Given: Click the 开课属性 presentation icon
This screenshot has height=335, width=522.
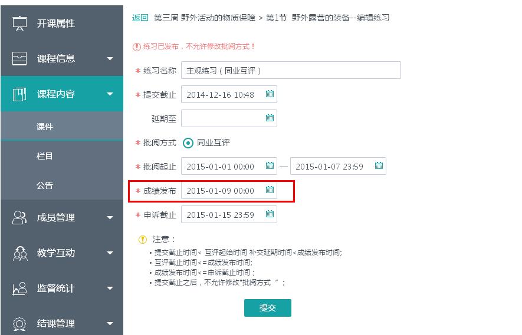Looking at the screenshot, I should click(20, 24).
